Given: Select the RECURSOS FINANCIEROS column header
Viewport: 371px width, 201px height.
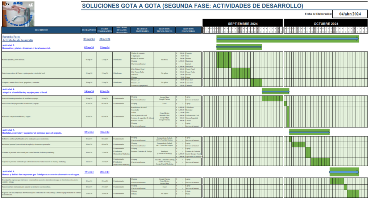Looking at the screenshot, I should pos(188,30).
